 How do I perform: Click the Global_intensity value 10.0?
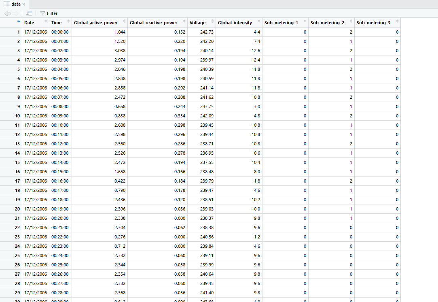(256, 209)
